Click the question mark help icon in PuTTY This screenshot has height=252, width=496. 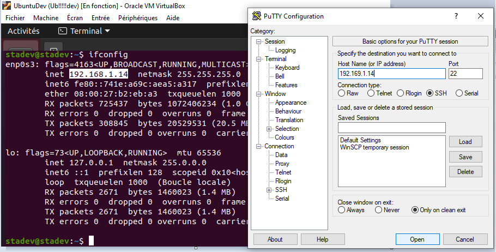[x=456, y=16]
